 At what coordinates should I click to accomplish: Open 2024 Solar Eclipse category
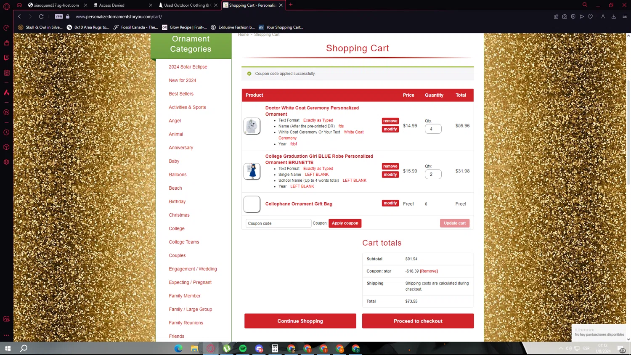[188, 67]
